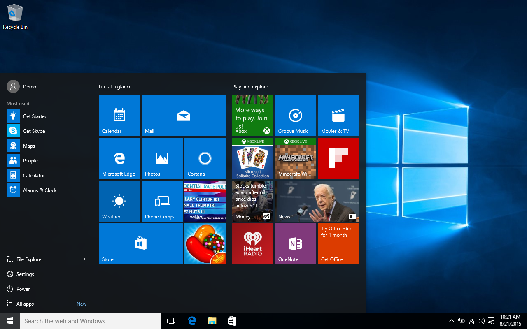Open Get Started from Most used

[x=47, y=116]
